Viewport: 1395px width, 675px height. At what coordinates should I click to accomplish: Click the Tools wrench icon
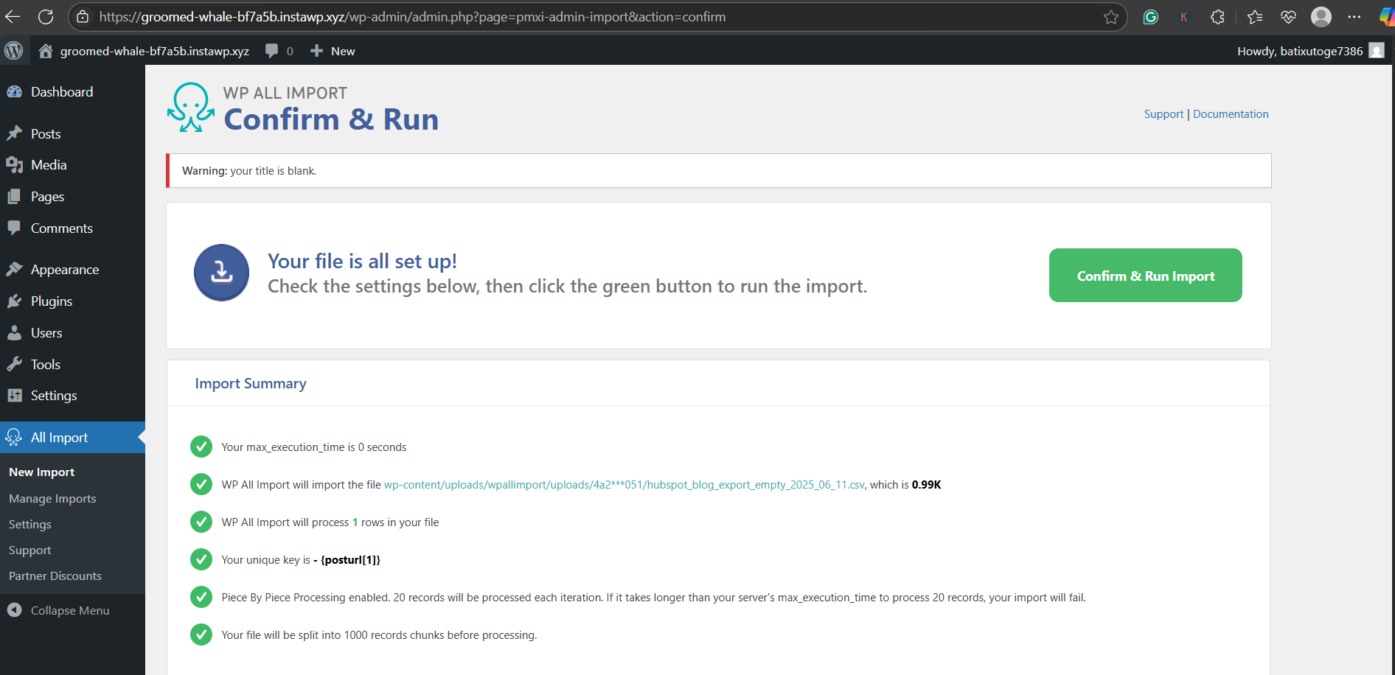(14, 364)
